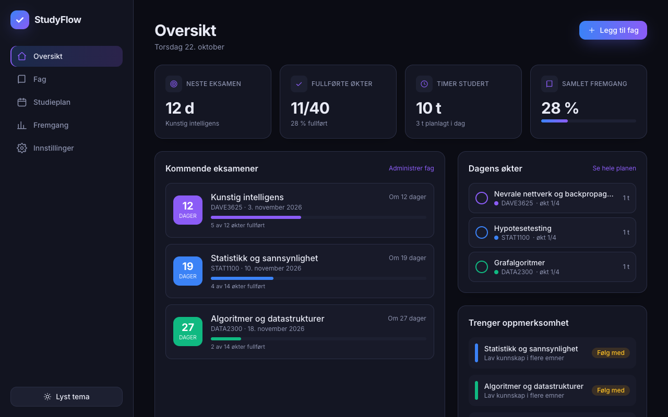Click the 'Om 27 dager' label
The image size is (668, 417).
(407, 318)
